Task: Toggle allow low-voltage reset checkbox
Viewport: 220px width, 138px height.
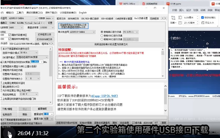Action: (x=1, y=90)
